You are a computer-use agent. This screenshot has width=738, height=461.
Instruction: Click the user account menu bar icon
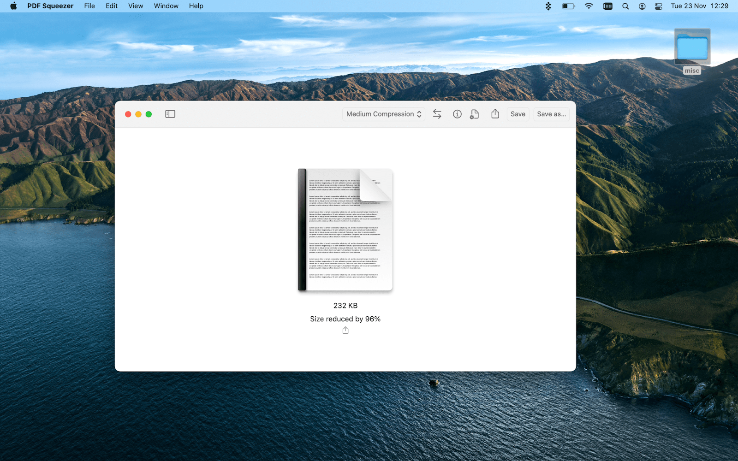[x=642, y=6]
